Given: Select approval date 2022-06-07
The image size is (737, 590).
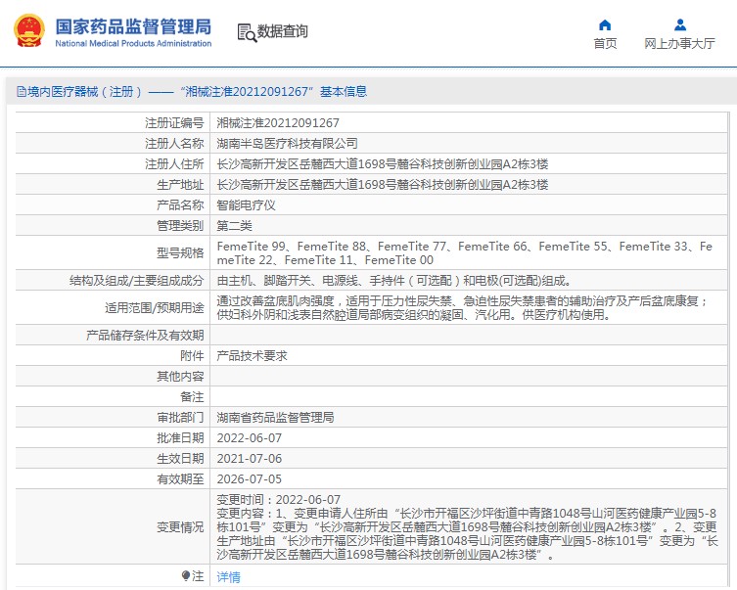Looking at the screenshot, I should point(250,438).
